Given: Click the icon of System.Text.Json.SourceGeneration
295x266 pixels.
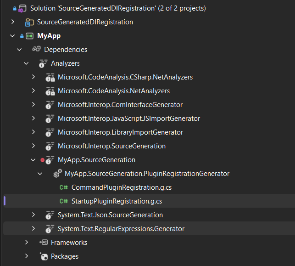Looking at the screenshot, I should (50, 215).
